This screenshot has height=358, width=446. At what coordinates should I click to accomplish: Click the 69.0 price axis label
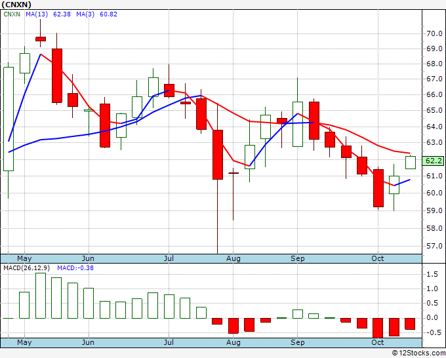pyautogui.click(x=434, y=49)
